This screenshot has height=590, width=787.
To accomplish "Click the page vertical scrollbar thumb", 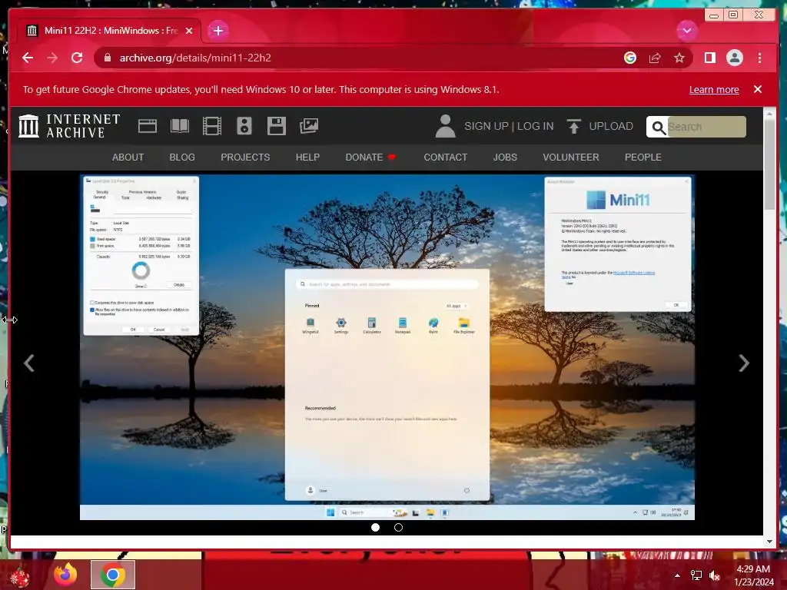I will (x=769, y=166).
